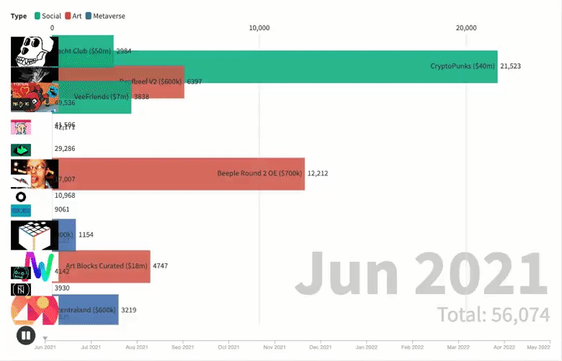Screen dimensions: 562x361
Task: Pause the bar chart race animation
Action: [26, 335]
